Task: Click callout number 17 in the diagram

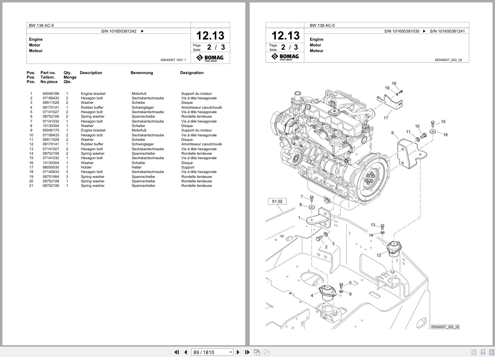Action: pos(385,118)
